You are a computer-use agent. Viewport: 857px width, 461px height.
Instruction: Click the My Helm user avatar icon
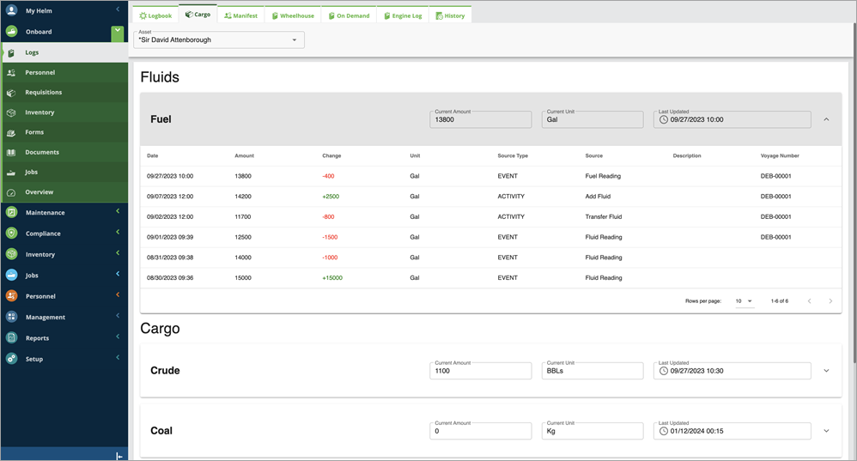[11, 10]
